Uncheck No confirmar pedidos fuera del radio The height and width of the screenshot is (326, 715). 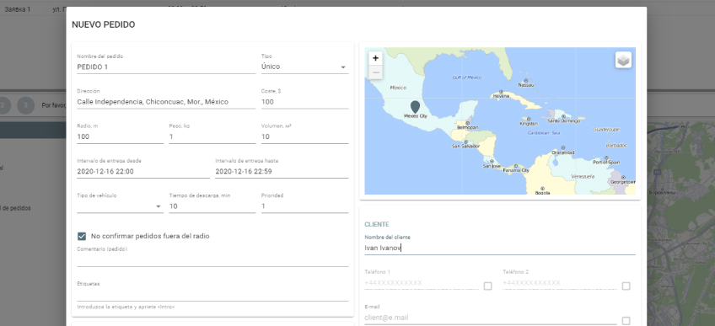[x=82, y=237]
